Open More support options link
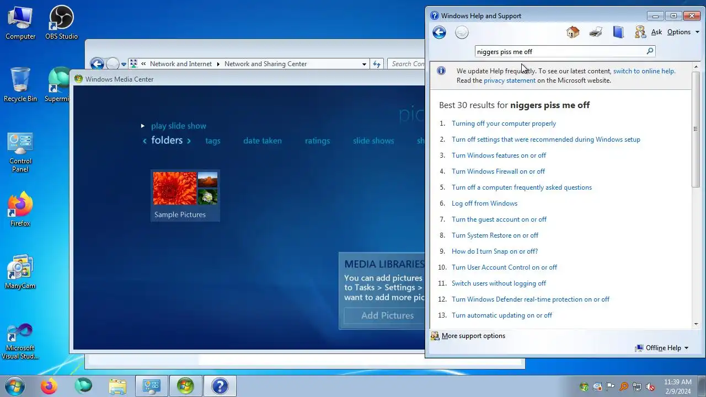Screen dimensions: 706x397 coord(473,336)
